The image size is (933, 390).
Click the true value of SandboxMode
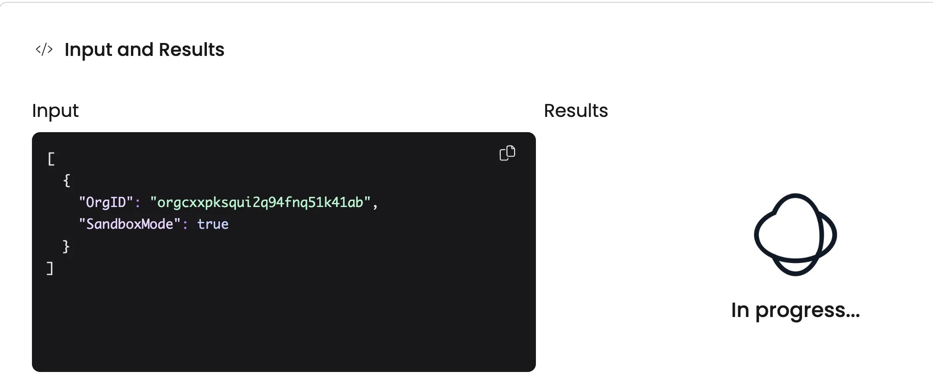213,224
